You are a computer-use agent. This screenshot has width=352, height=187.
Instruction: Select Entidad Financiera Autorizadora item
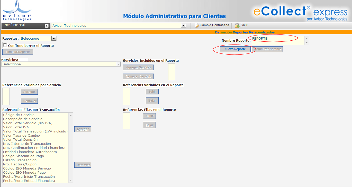pos(35,152)
